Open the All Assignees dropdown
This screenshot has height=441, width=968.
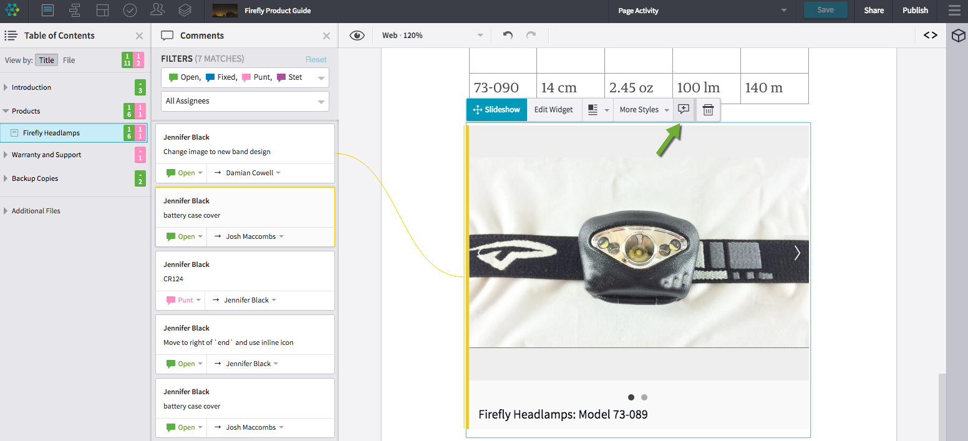coord(244,101)
